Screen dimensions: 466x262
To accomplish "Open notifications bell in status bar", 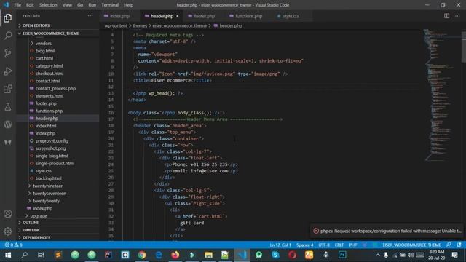I will pyautogui.click(x=459, y=245).
